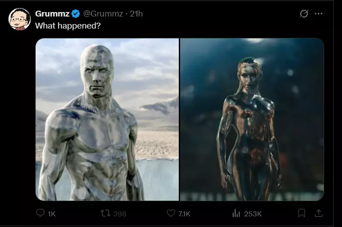The height and width of the screenshot is (227, 342).
Task: Open the right dark chrome figure image
Action: click(x=252, y=119)
